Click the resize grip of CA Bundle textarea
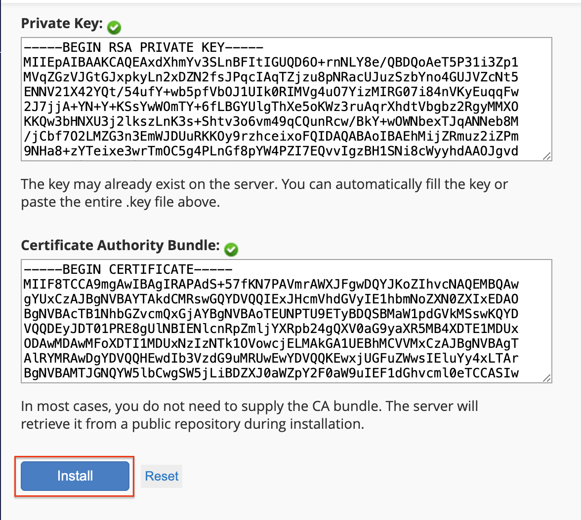This screenshot has height=520, width=581. click(x=546, y=378)
